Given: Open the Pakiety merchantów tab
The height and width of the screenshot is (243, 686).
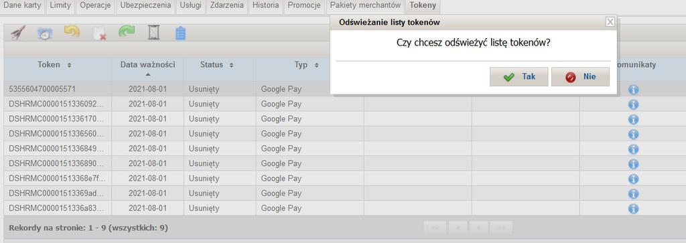Looking at the screenshot, I should tap(365, 5).
